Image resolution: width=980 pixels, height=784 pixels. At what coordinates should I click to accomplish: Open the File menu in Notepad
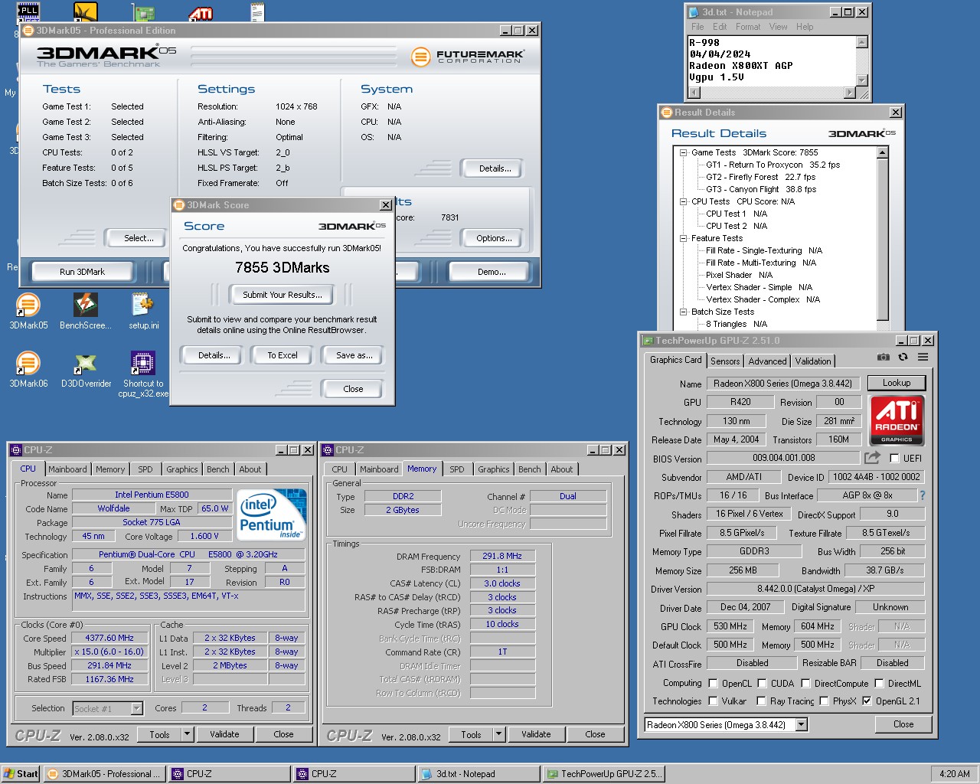tap(697, 27)
